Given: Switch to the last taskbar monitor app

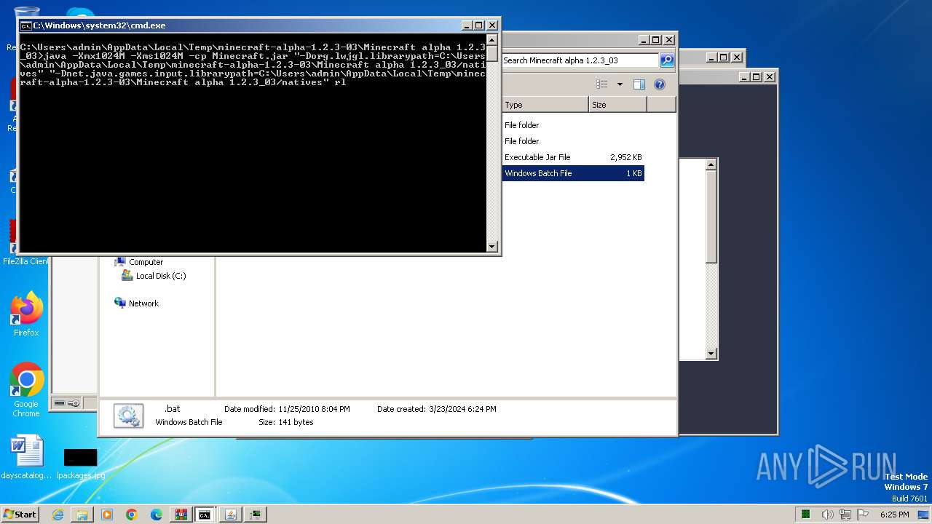Looking at the screenshot, I should pyautogui.click(x=256, y=515).
